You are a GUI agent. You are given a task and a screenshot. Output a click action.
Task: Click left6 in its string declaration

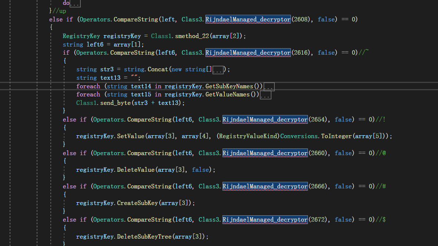(x=95, y=45)
